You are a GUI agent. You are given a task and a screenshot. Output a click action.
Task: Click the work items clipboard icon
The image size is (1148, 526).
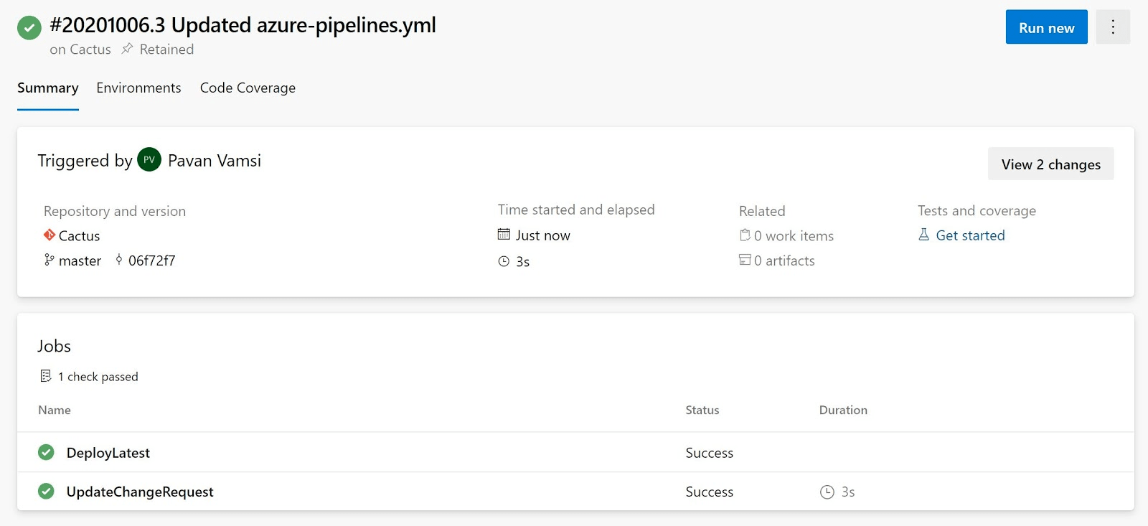point(745,235)
